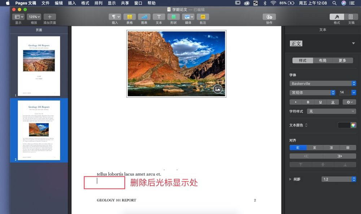
Task: Toggle first underline button
Action: coord(320,102)
